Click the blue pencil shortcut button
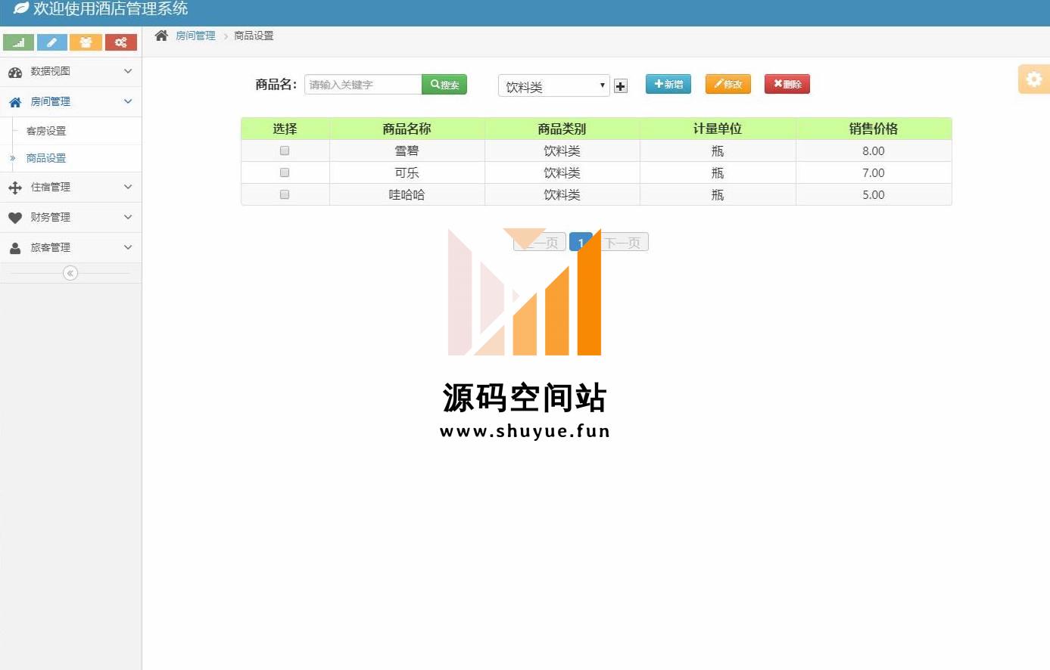The height and width of the screenshot is (670, 1050). coord(52,42)
